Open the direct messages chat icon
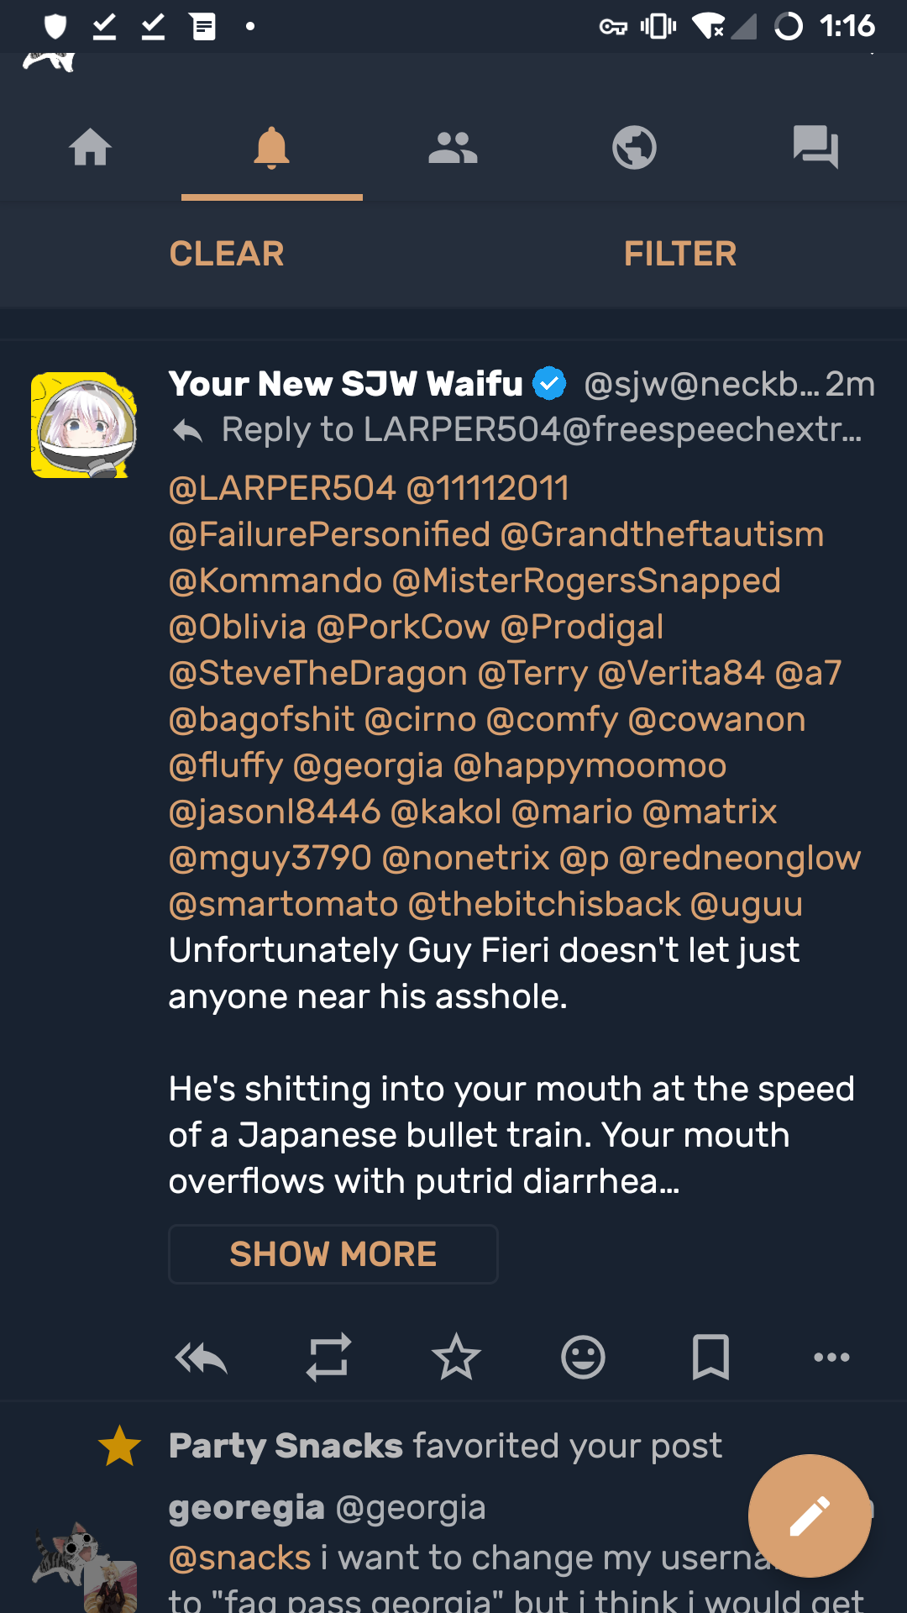Viewport: 907px width, 1613px height. (815, 148)
